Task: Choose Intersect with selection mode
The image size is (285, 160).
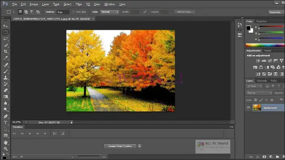Action: (x=38, y=12)
